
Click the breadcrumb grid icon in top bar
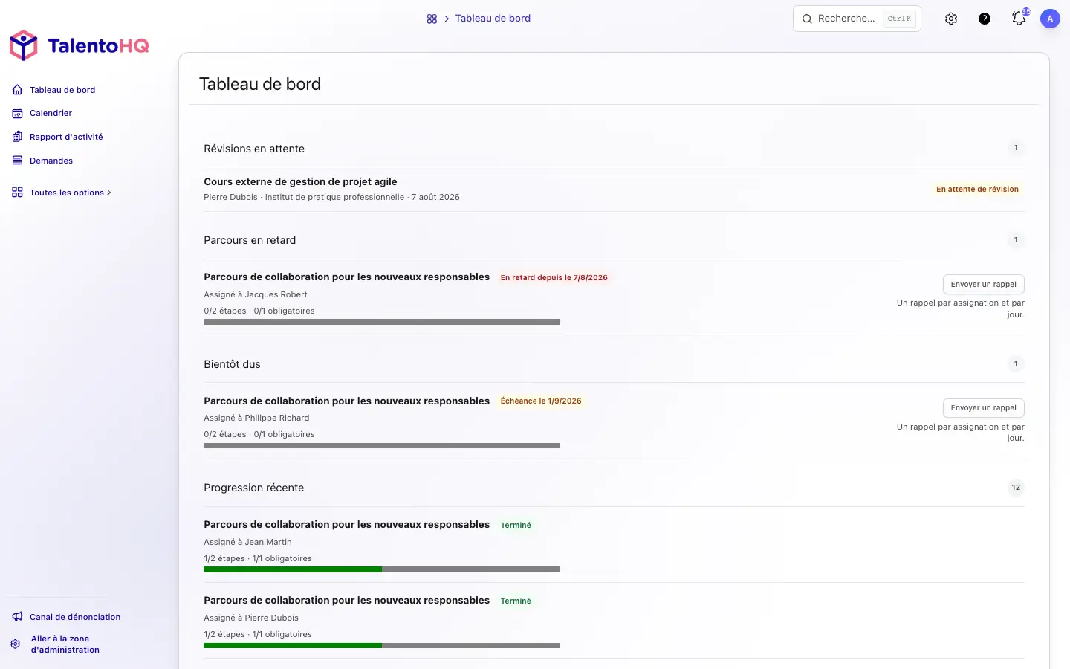pyautogui.click(x=432, y=19)
